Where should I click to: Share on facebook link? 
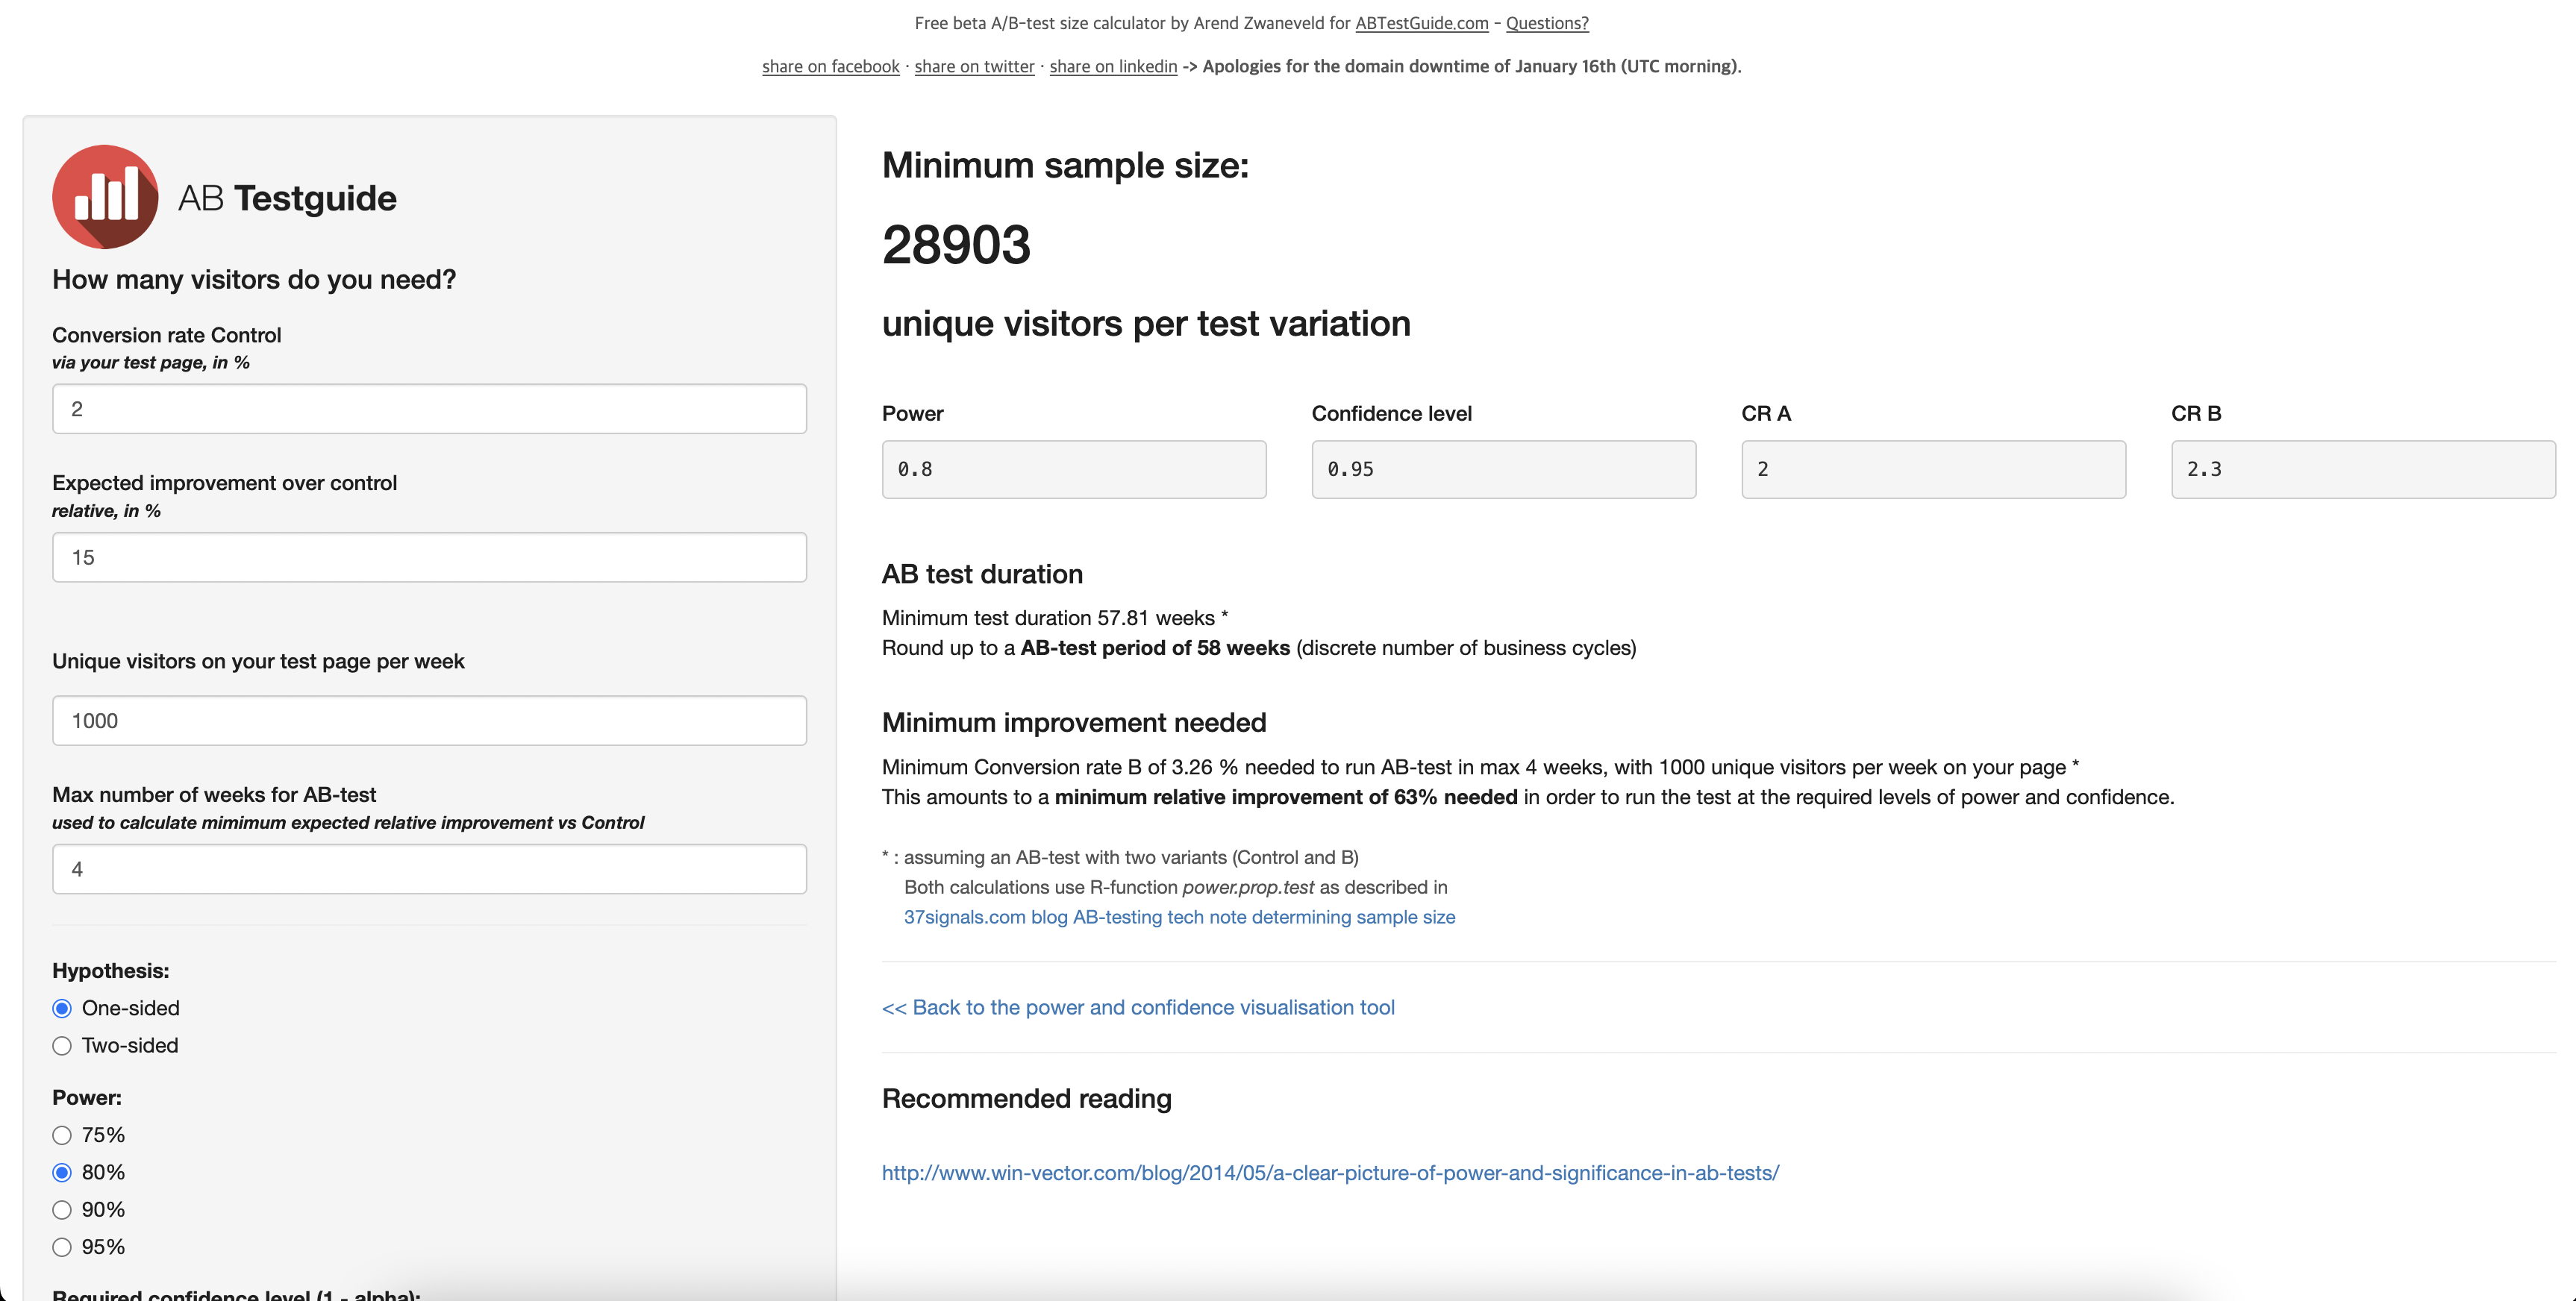(x=830, y=66)
